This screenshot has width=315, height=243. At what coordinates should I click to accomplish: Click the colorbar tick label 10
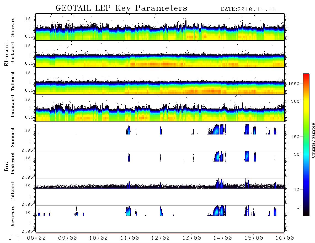(x=297, y=190)
